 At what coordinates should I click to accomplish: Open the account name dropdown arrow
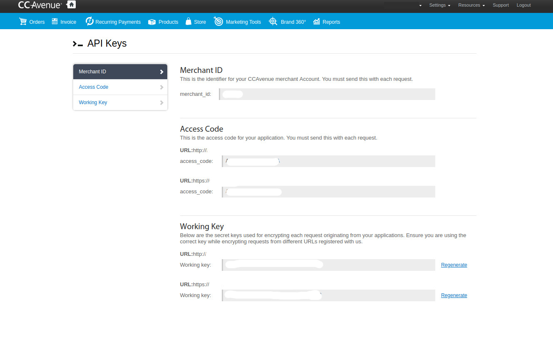coord(420,5)
